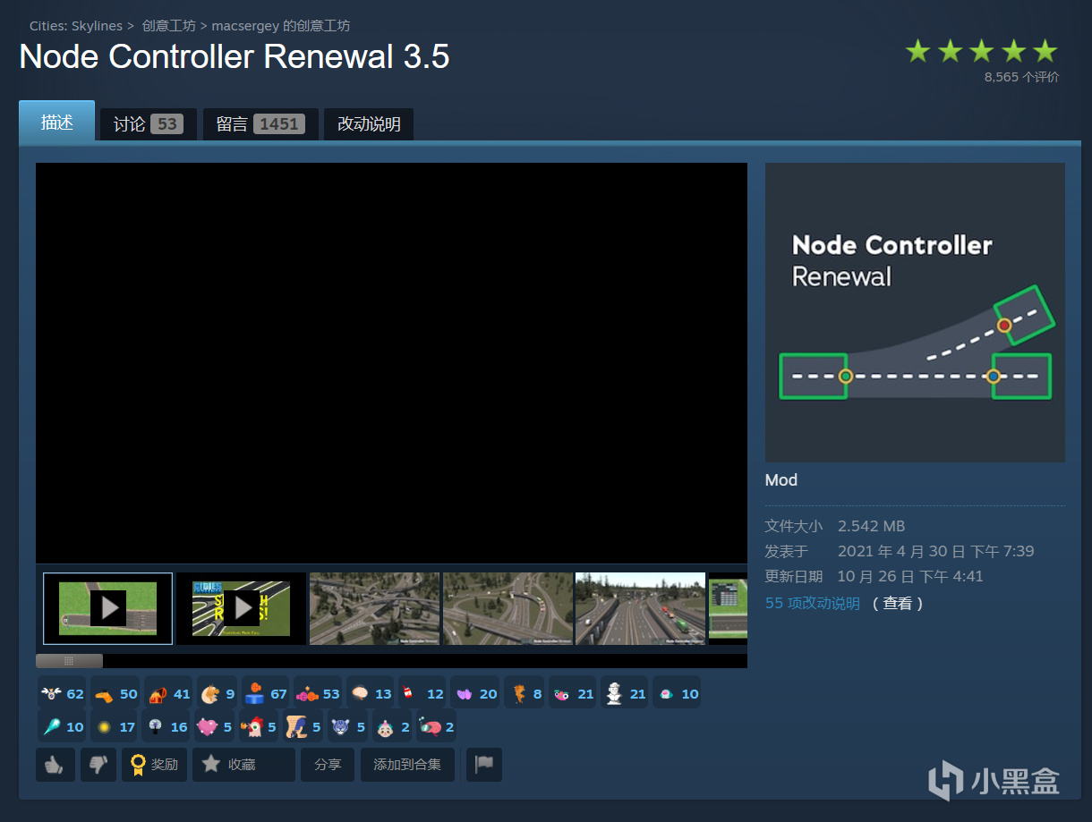This screenshot has width=1092, height=822.
Task: Click the treasure chest award showing 41
Action: 168,693
